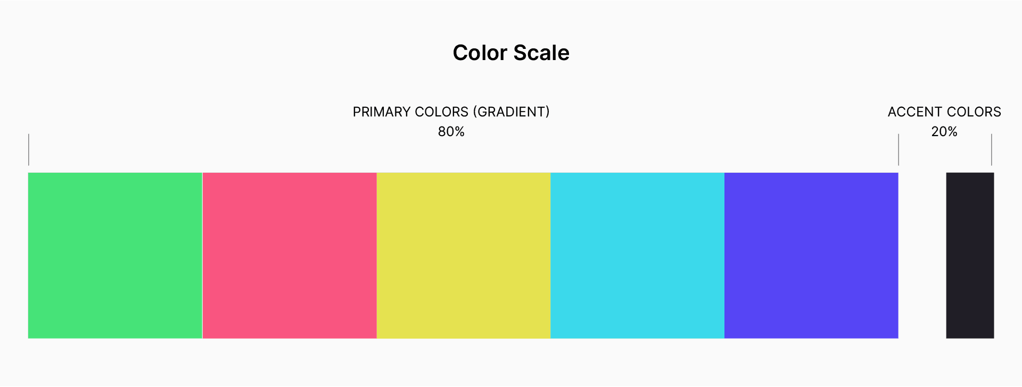Click the indigo blue color swatch
This screenshot has height=387, width=1022.
click(x=811, y=255)
